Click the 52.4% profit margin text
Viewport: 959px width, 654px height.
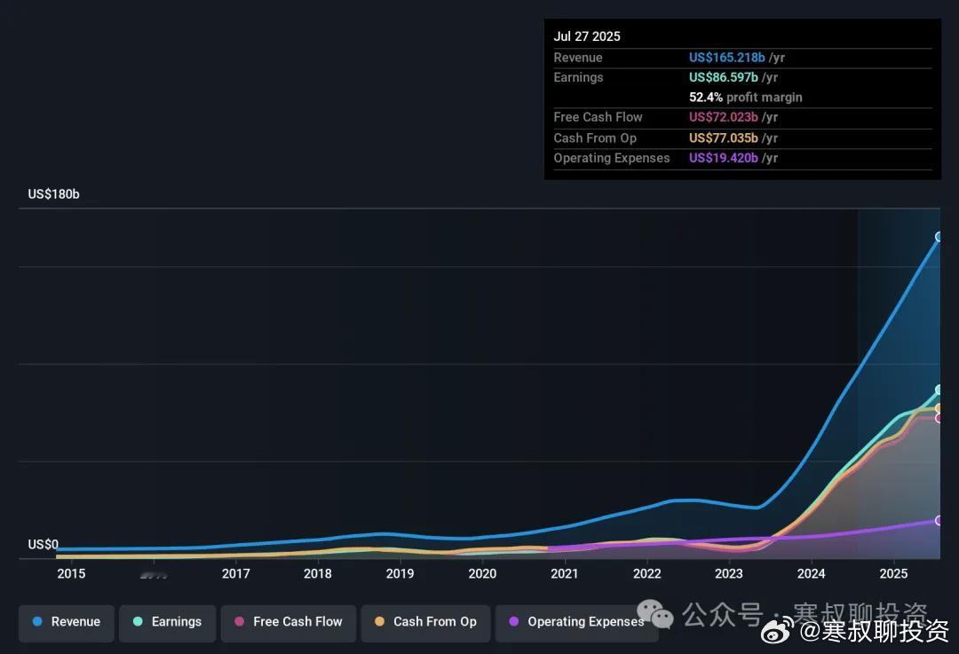[x=746, y=98]
